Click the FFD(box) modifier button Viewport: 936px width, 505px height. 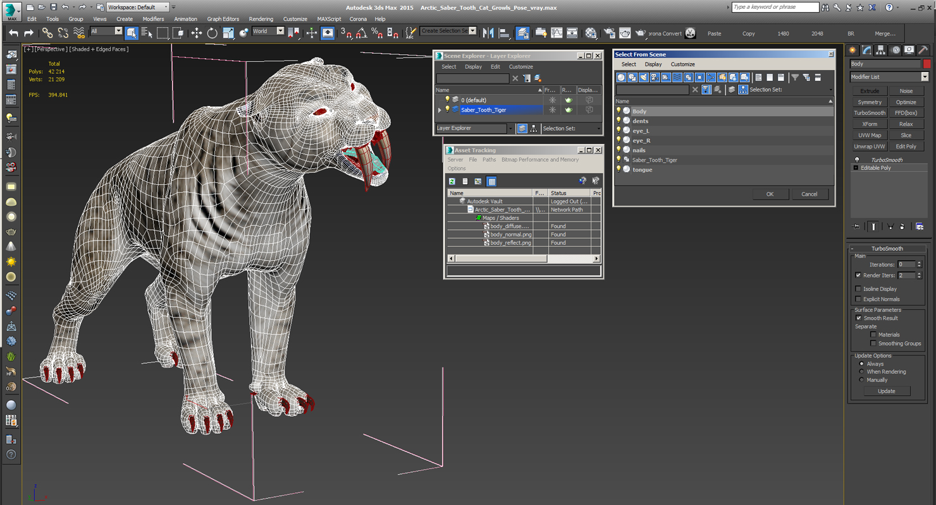pos(906,113)
